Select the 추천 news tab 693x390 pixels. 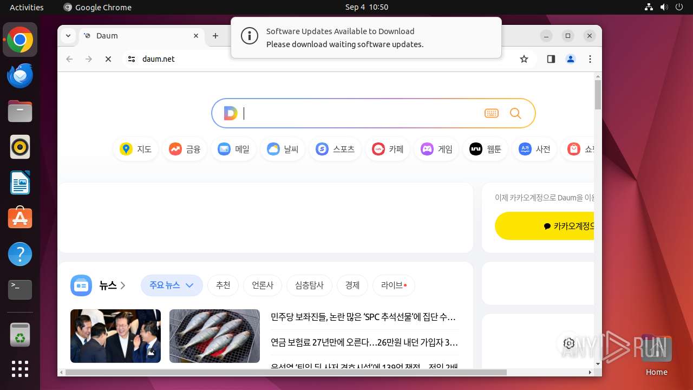223,285
